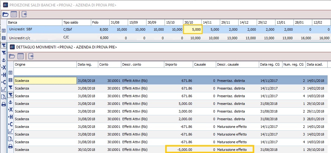Screen dimensions: 331x153
Task: Click the C icon in Proiezione Saldi Banche sidebar
Action: coord(4,82)
